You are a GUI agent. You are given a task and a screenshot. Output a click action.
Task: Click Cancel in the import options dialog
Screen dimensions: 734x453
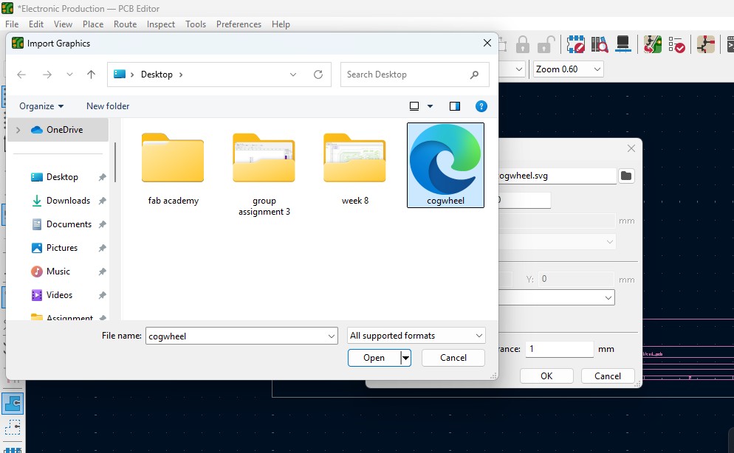pos(608,376)
